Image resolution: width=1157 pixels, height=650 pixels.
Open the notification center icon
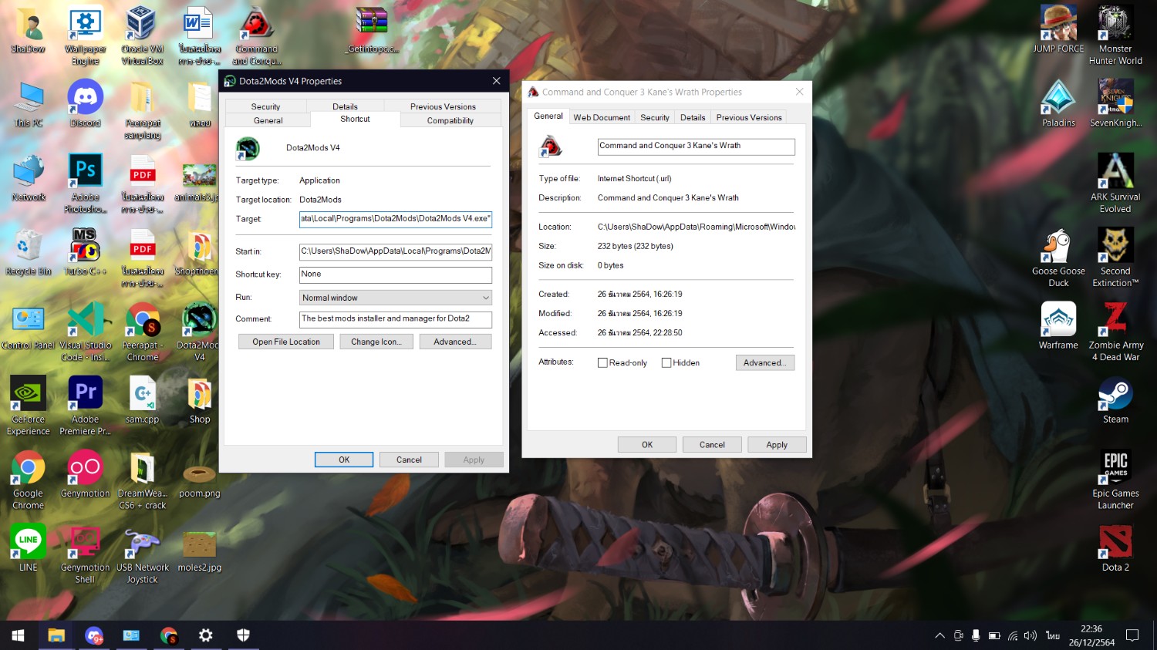[x=1132, y=635]
